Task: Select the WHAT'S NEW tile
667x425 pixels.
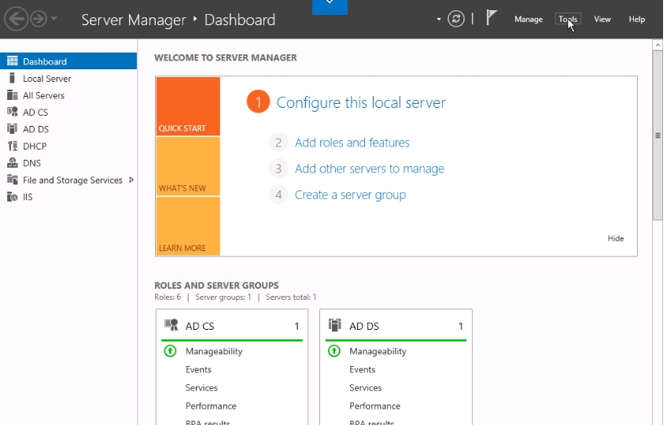Action: click(x=188, y=167)
